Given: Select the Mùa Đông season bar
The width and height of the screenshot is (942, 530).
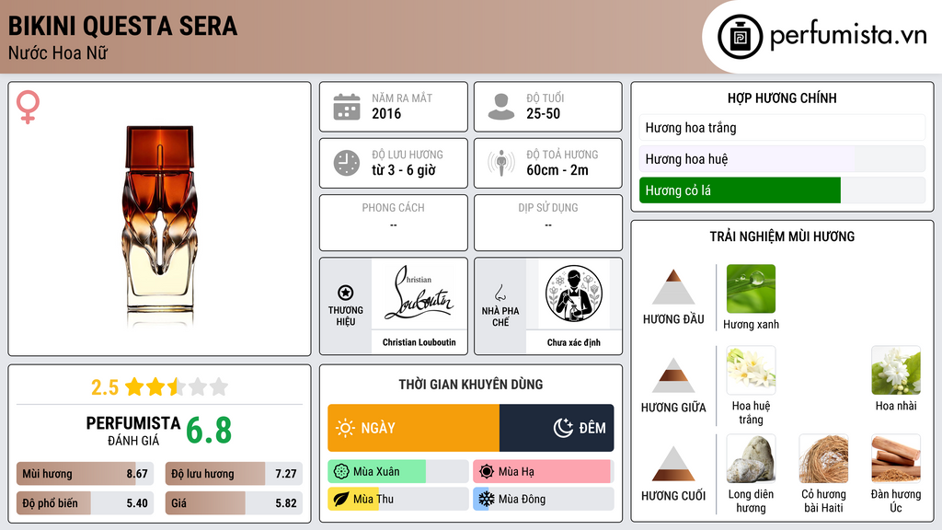Looking at the screenshot, I should pyautogui.click(x=544, y=499).
